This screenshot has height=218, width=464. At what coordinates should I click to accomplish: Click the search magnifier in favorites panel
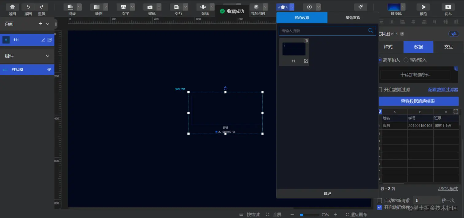pos(370,31)
